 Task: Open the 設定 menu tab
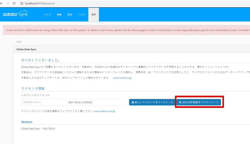[70, 14]
